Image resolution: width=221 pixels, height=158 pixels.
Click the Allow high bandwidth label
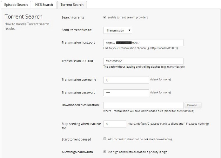tap(77, 152)
